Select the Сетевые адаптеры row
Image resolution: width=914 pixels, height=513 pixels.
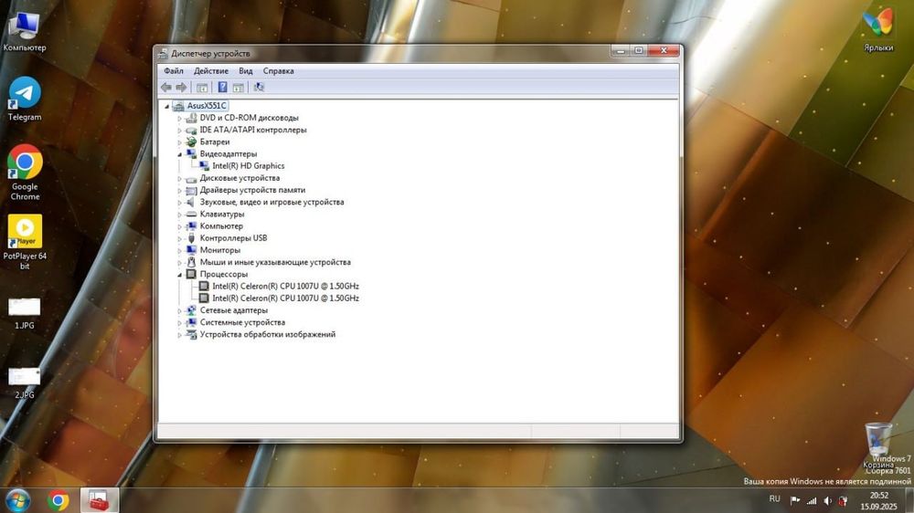(x=234, y=310)
